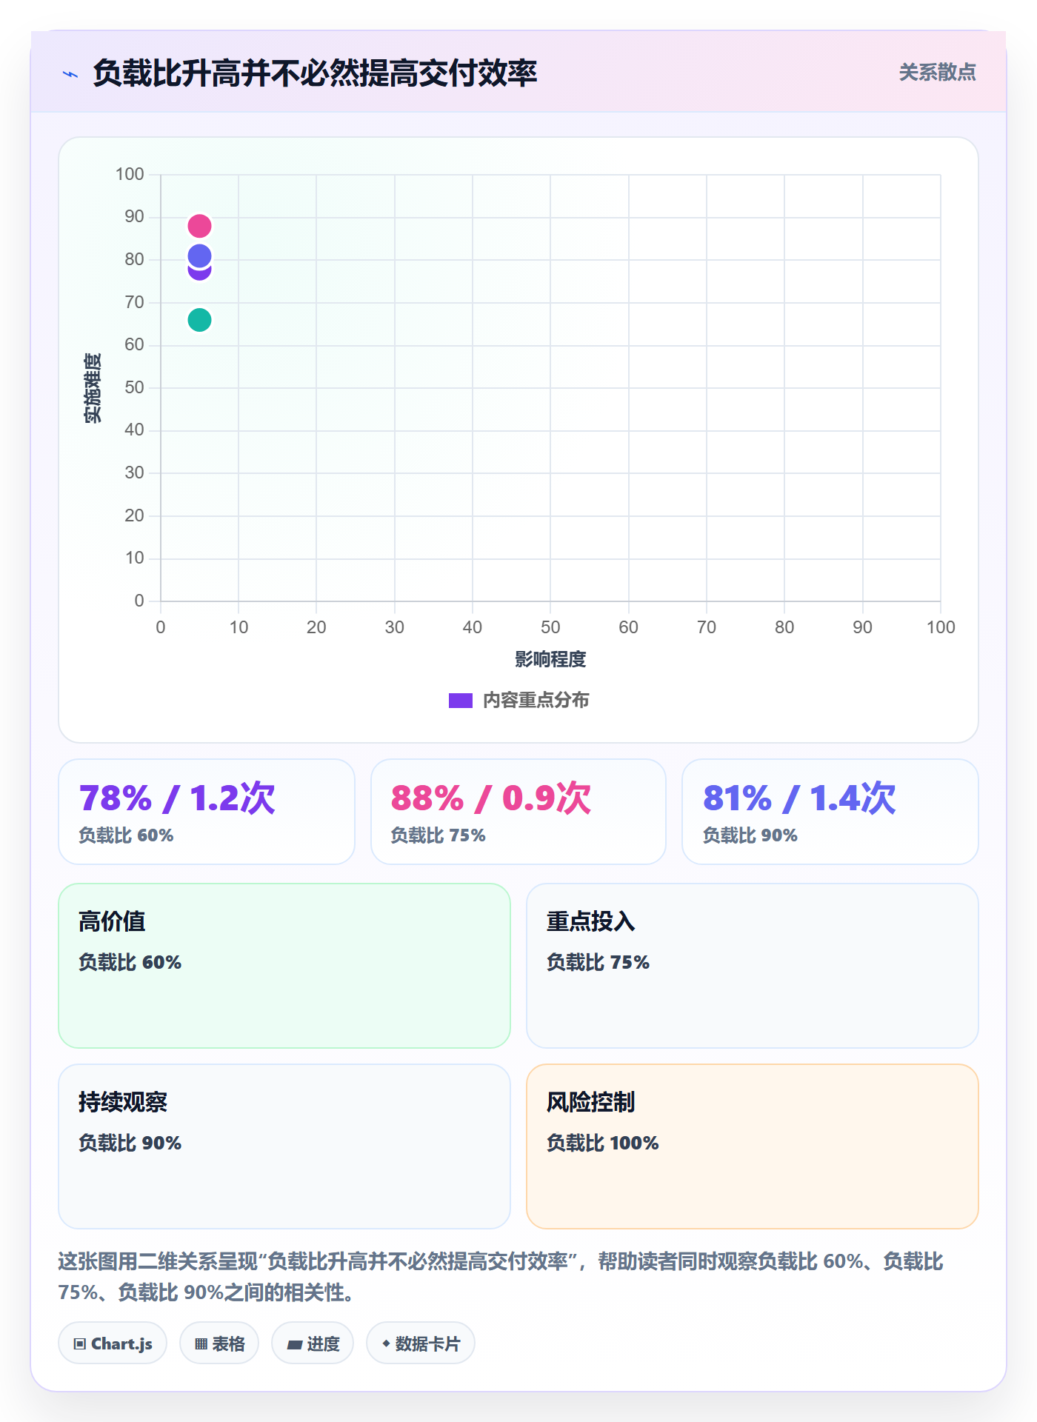Click the Chart.js tag chip
The width and height of the screenshot is (1037, 1422).
pyautogui.click(x=113, y=1343)
